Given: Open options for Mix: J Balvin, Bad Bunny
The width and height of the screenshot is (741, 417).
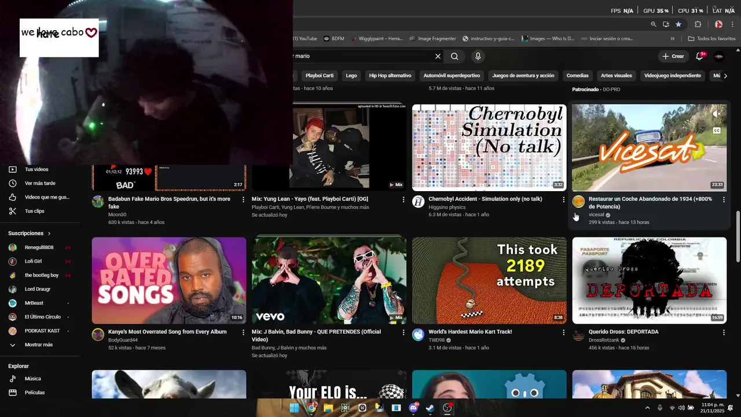Looking at the screenshot, I should click(403, 332).
